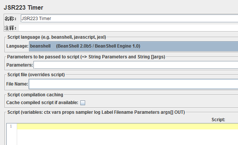Enable the Cache compiled script checkbox

83,103
